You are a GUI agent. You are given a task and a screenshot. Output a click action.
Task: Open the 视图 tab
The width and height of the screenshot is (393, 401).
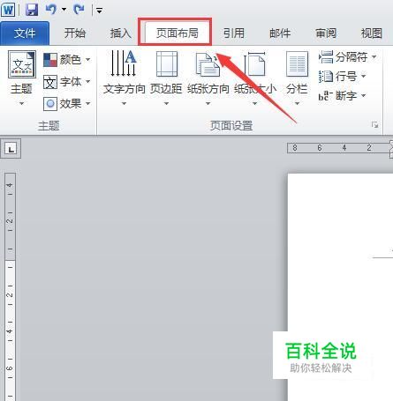pos(372,33)
